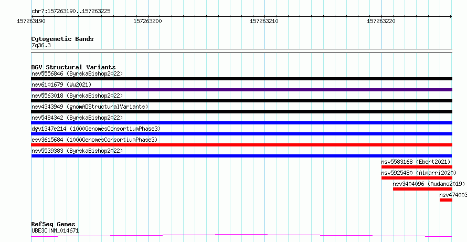Click the nsv5484342 (ByrskaBishop2022) label

[x=77, y=118]
